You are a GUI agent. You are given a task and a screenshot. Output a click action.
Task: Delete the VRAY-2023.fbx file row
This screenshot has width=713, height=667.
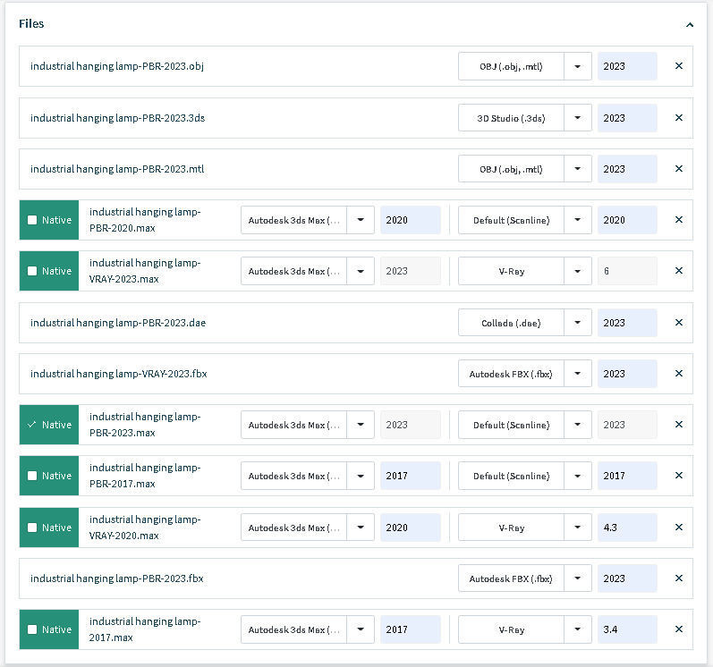678,374
